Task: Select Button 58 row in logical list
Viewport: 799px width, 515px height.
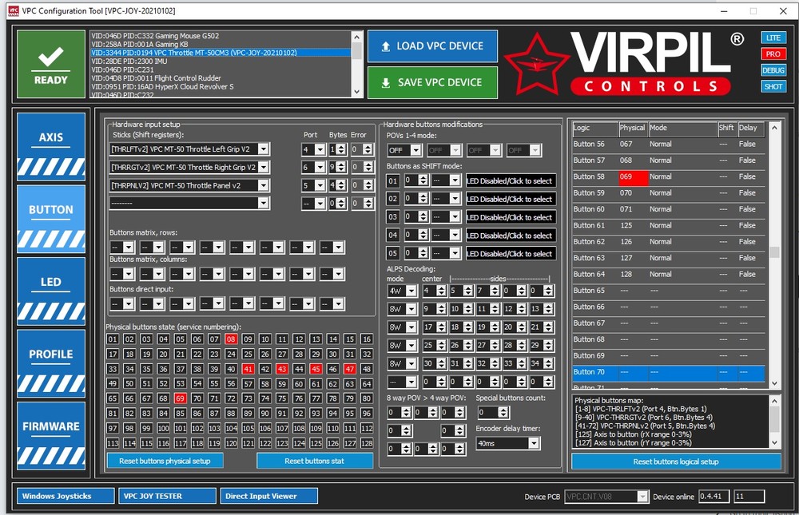Action: tap(669, 176)
